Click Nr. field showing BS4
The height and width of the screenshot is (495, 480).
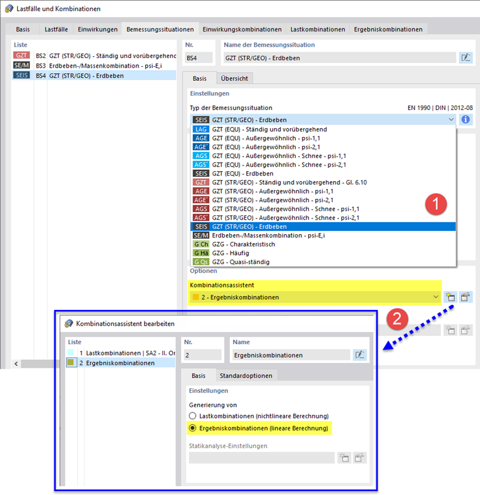[198, 58]
